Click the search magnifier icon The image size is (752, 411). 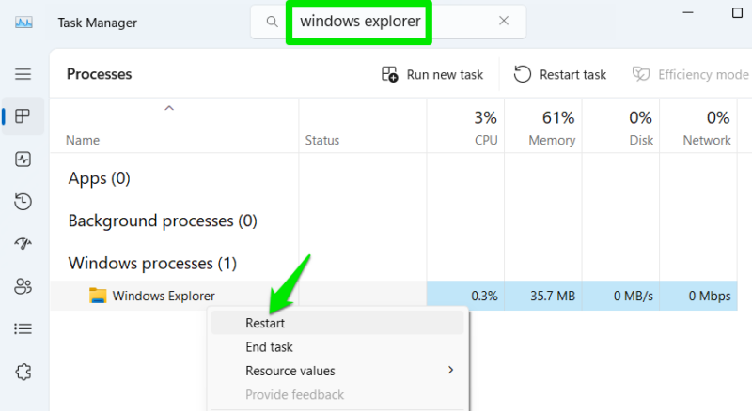(x=272, y=22)
